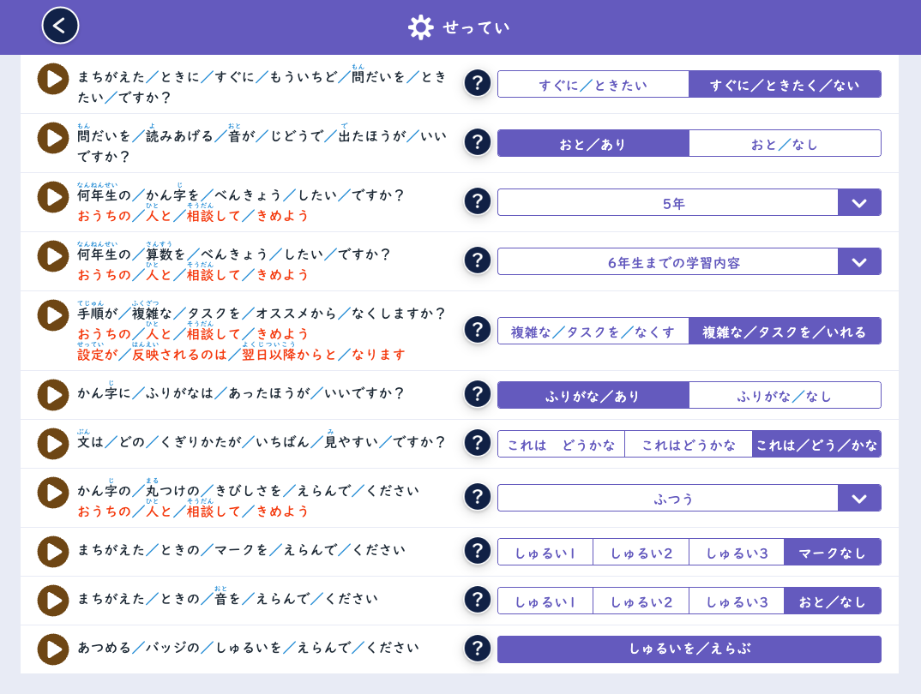The height and width of the screenshot is (694, 921).
Task: Open help for これはどうかな setting
Action: (478, 444)
